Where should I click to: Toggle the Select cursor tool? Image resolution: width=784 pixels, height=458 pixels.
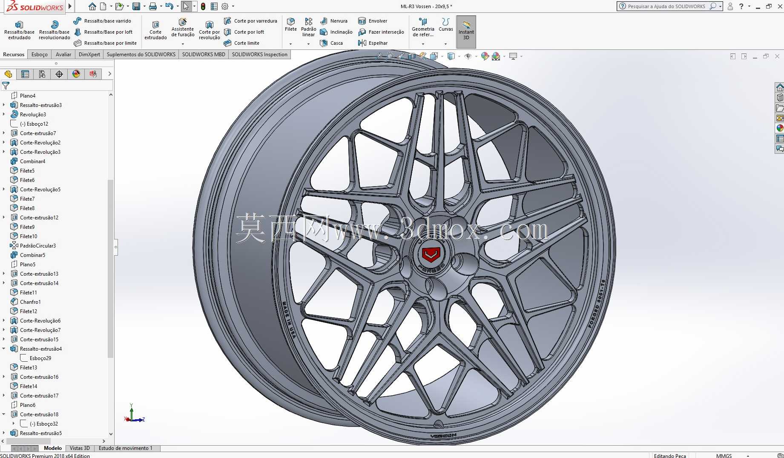click(x=186, y=6)
